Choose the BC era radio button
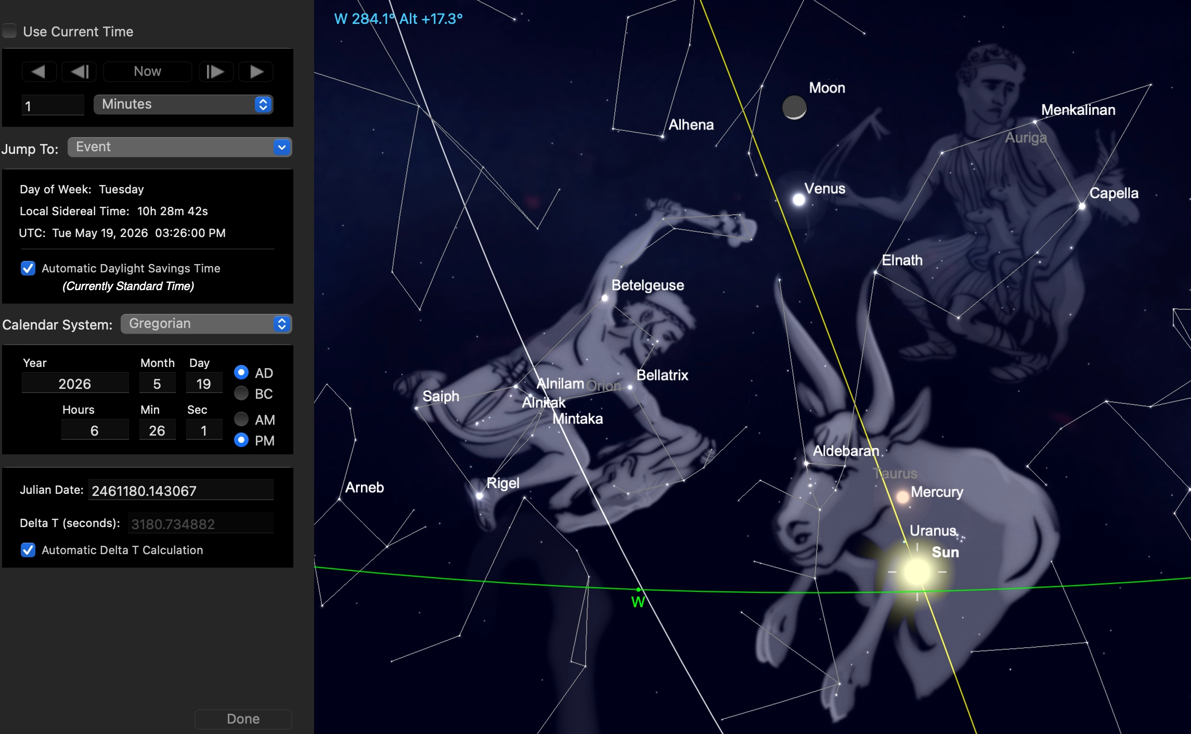Screen dimensions: 1191x734 pos(241,394)
